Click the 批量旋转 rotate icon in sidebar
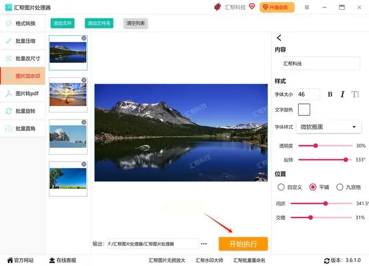Screen dimensions: 369x266 9,111
